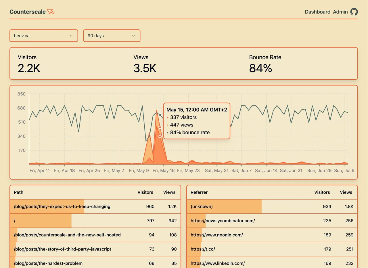Open the Admin page
The image size is (368, 268).
tap(340, 12)
